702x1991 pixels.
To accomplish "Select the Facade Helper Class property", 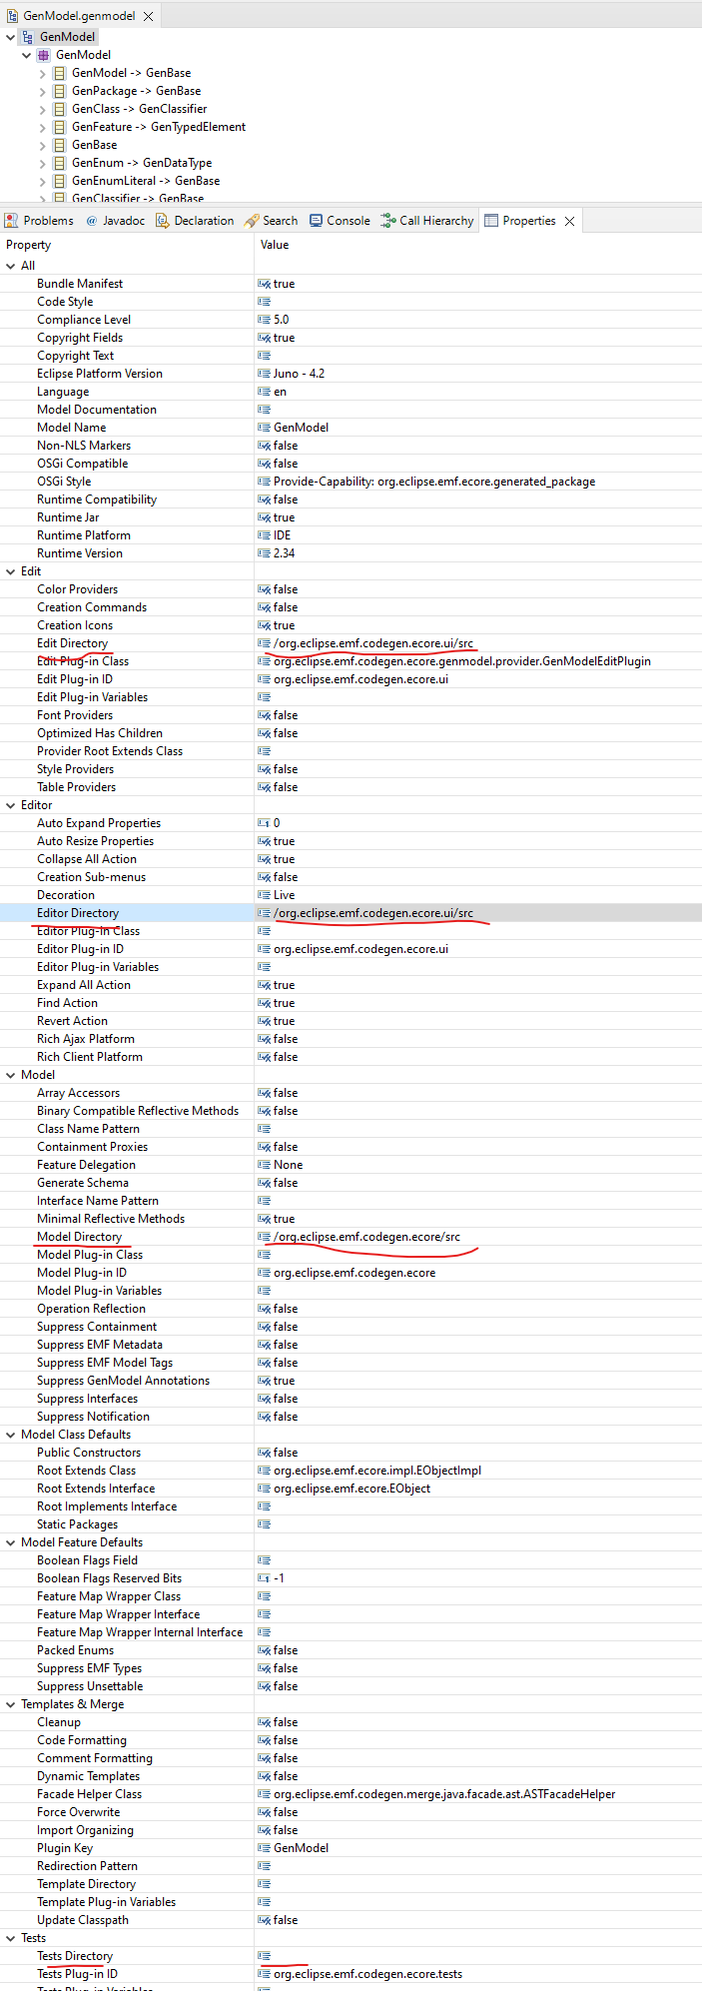I will pyautogui.click(x=89, y=1794).
